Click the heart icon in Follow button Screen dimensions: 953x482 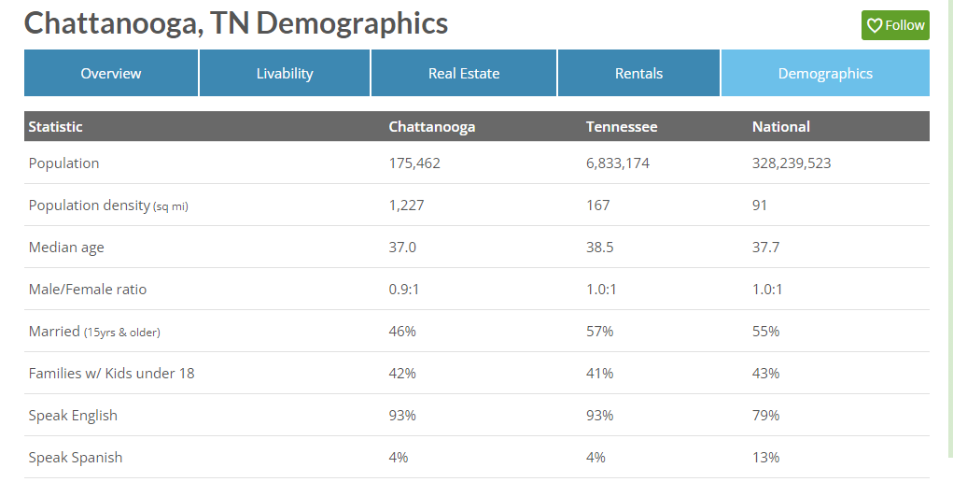875,25
